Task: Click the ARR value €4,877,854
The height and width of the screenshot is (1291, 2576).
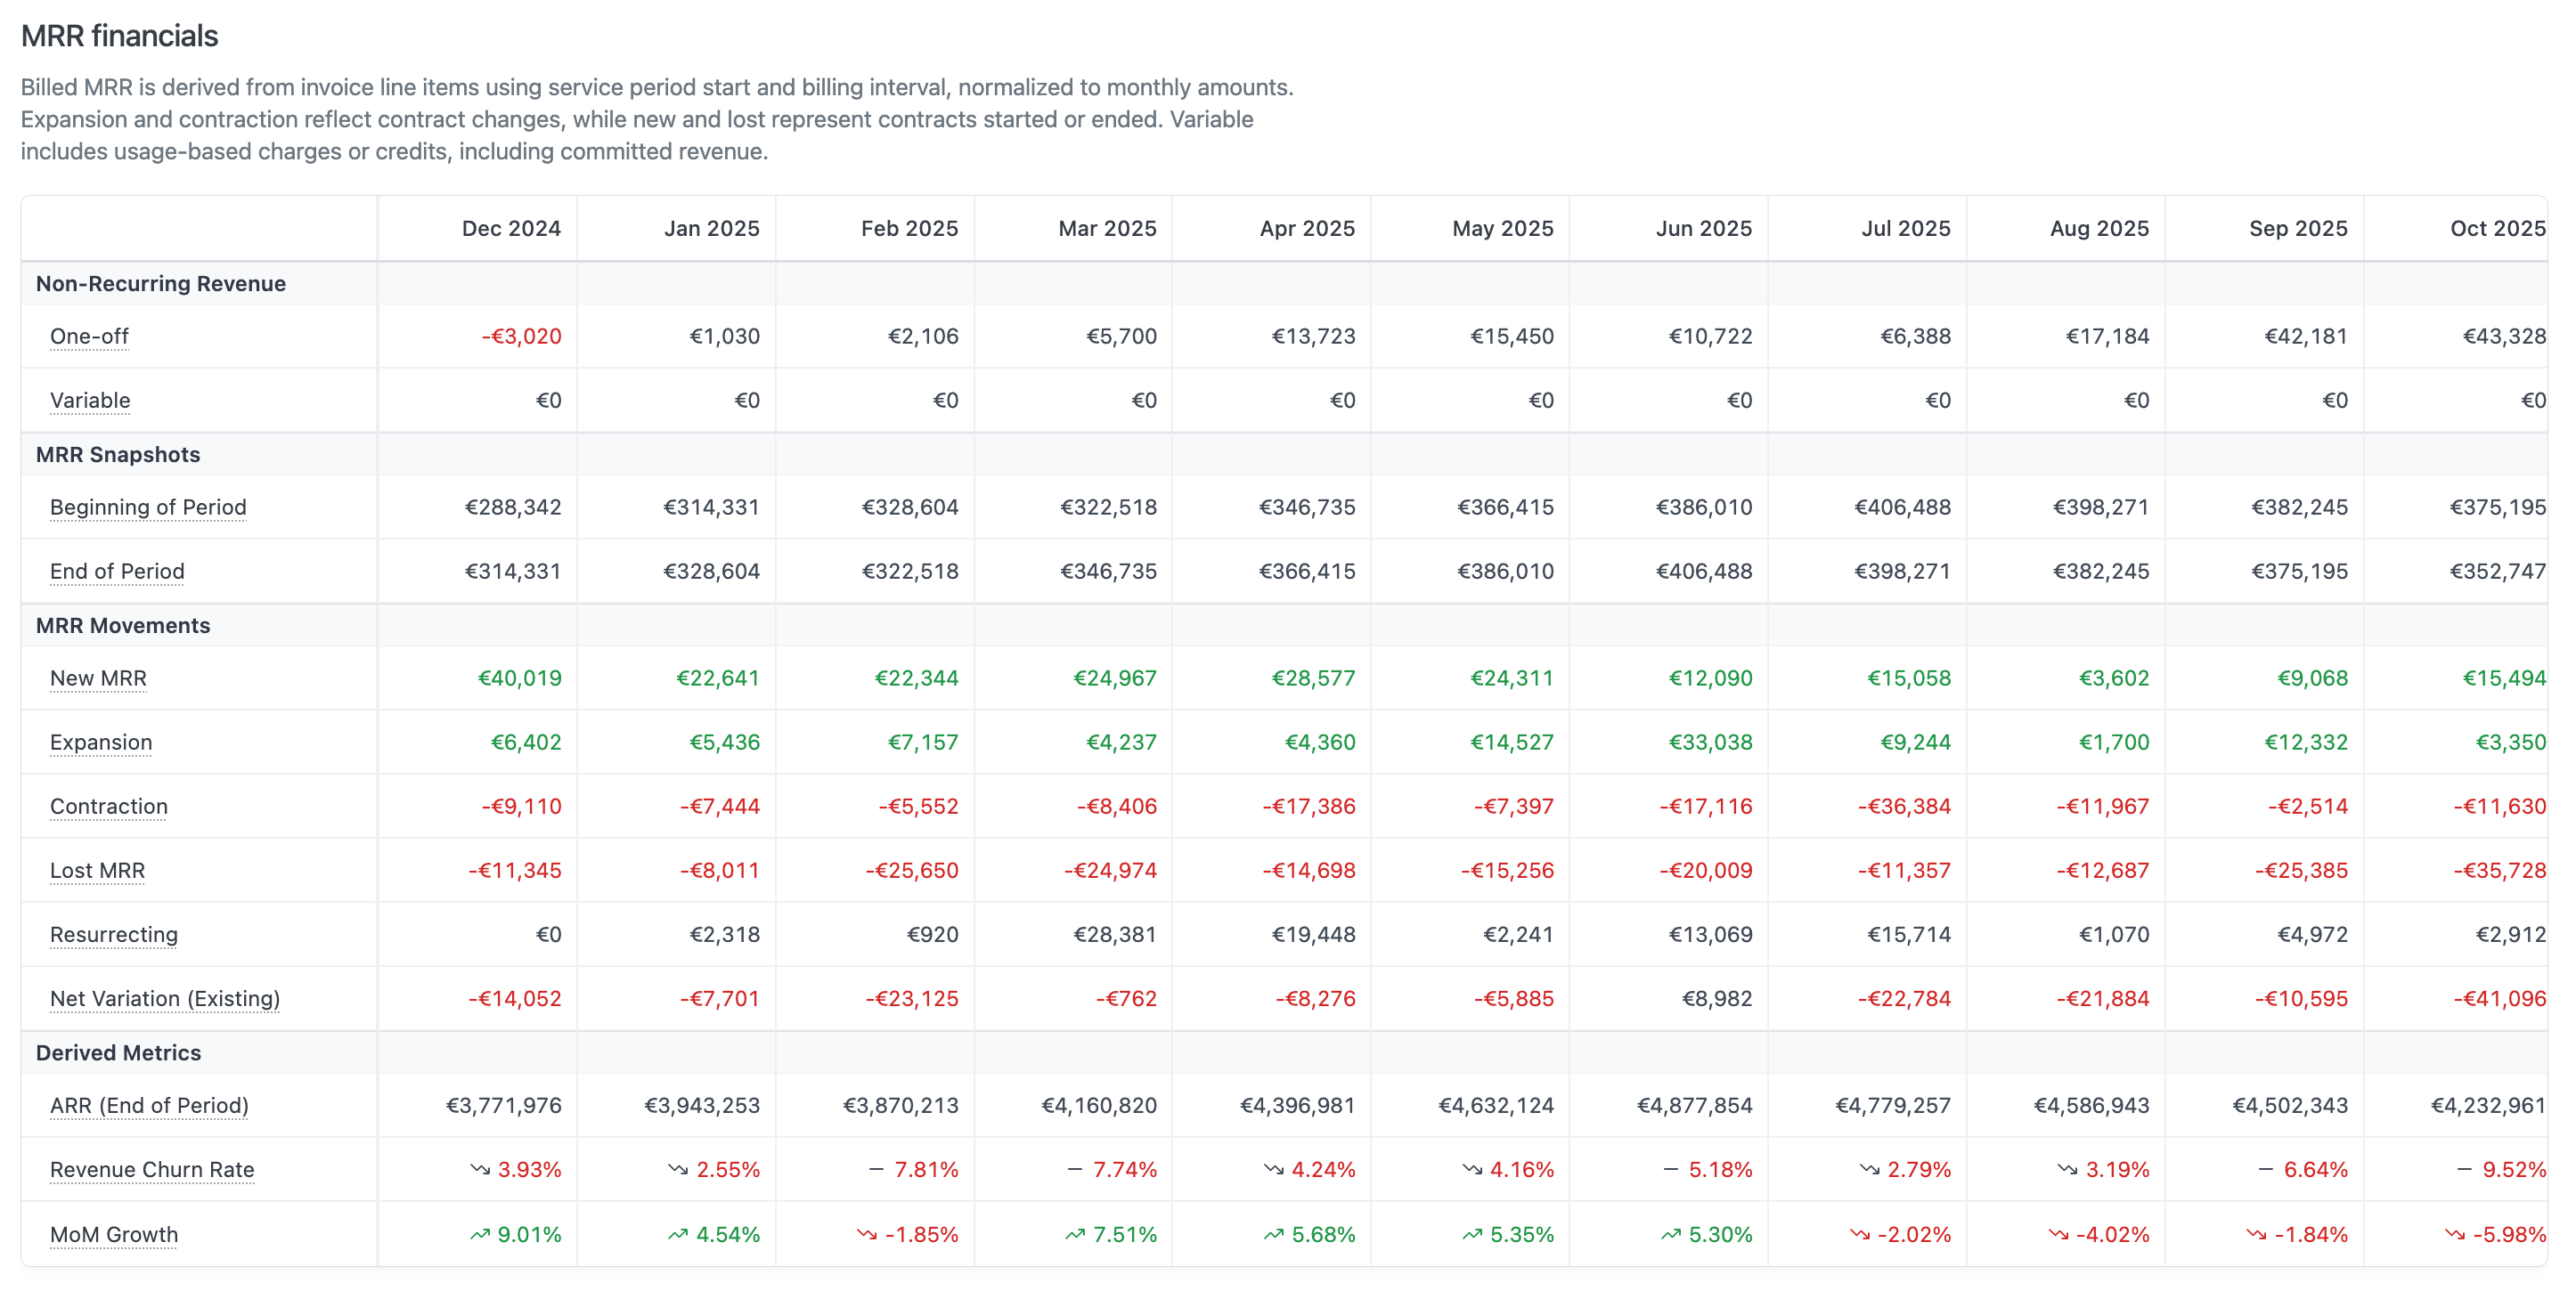Action: 1694,1105
